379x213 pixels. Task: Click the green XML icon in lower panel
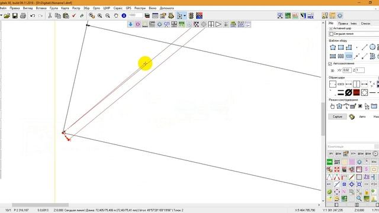tap(329, 162)
